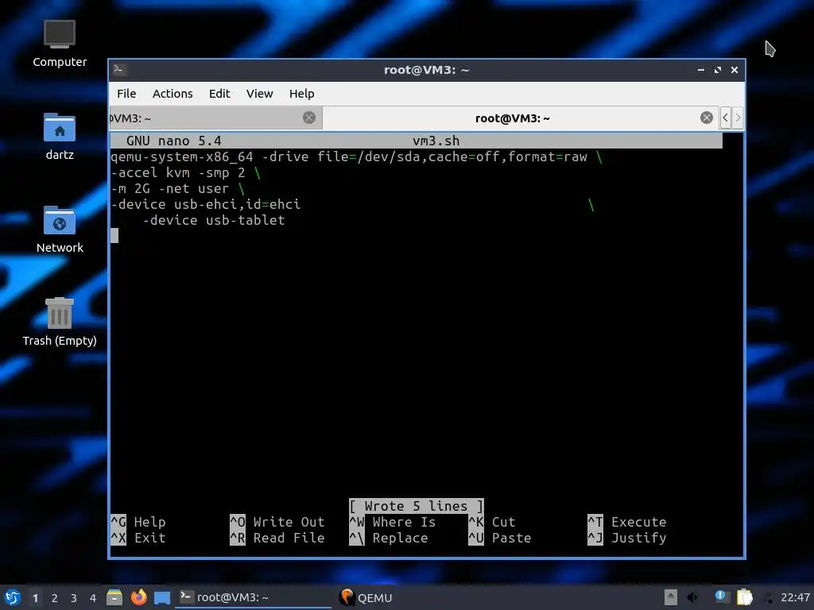Click the qemu-system-x86_64 command line

click(356, 156)
